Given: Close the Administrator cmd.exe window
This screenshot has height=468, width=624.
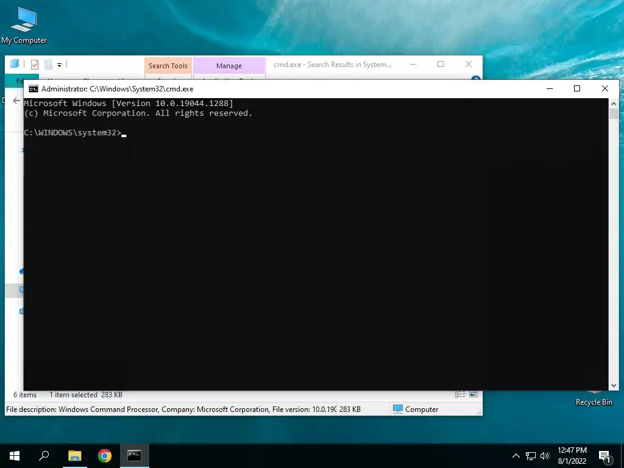Looking at the screenshot, I should pos(605,89).
